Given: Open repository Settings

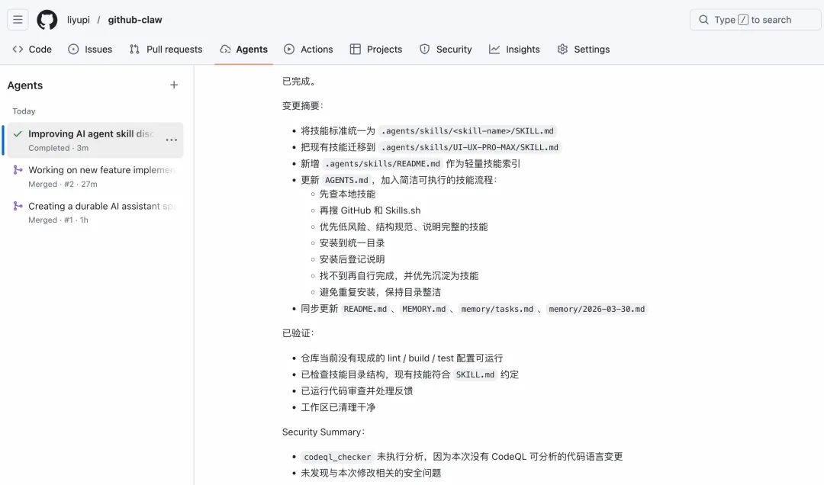Looking at the screenshot, I should click(583, 50).
